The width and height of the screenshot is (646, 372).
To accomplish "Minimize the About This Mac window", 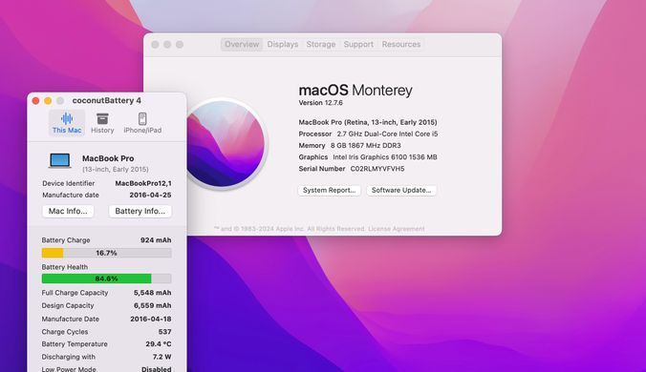I will [x=167, y=45].
